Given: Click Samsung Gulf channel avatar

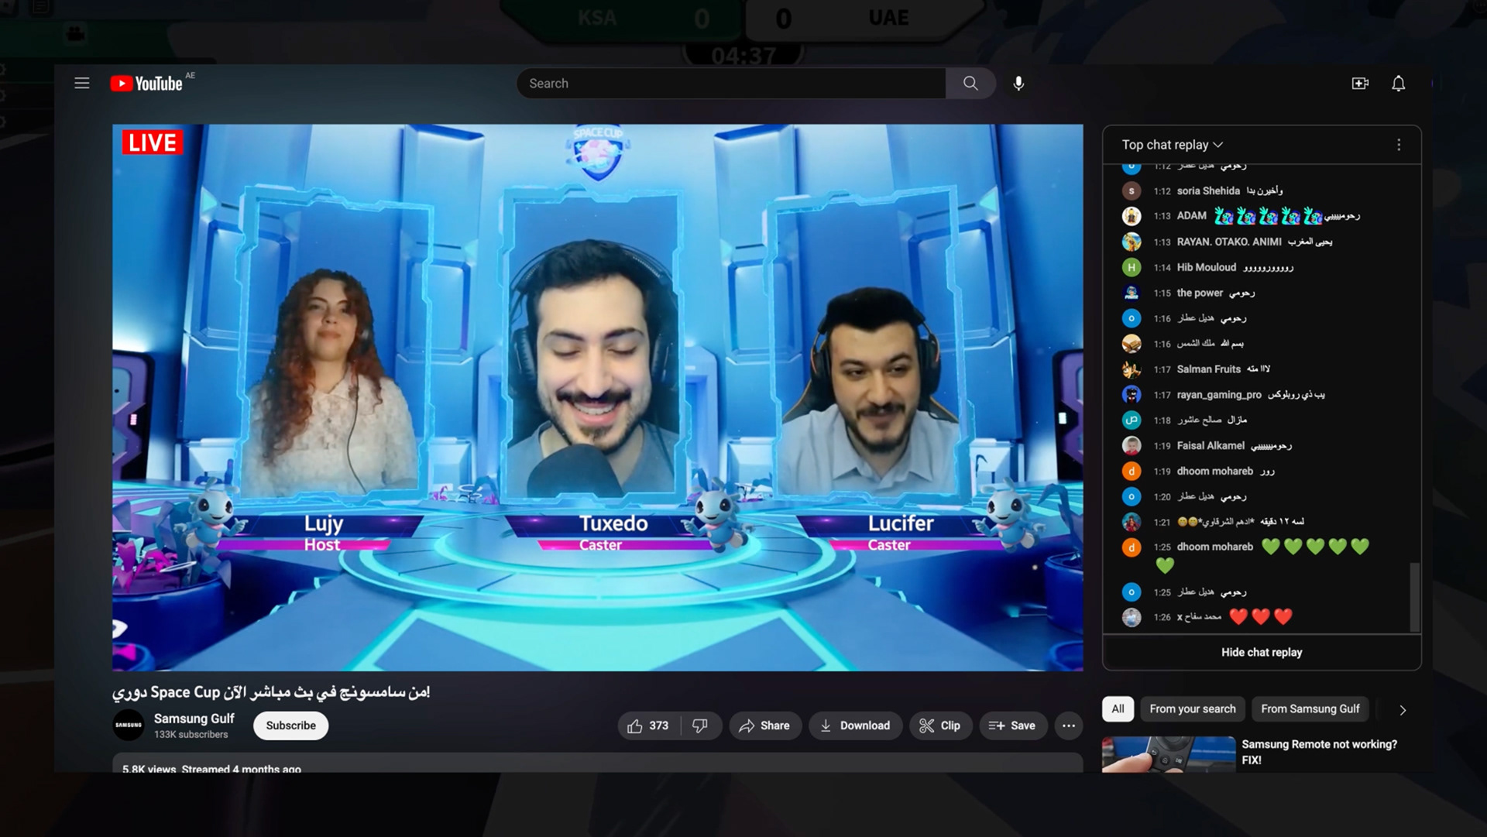Looking at the screenshot, I should 129,726.
